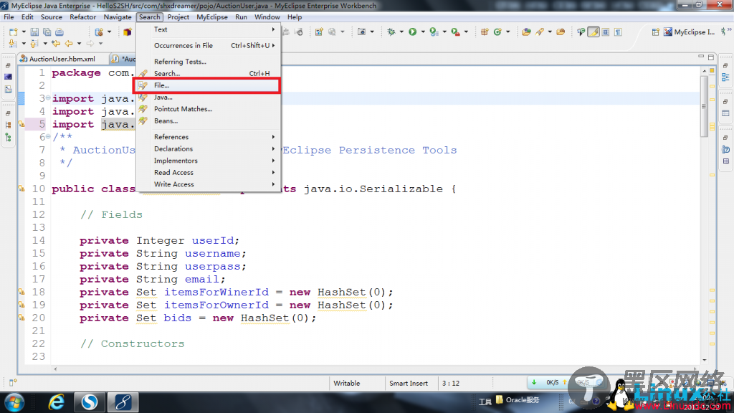The height and width of the screenshot is (413, 734).
Task: Click the new package cube icon
Action: [x=128, y=32]
